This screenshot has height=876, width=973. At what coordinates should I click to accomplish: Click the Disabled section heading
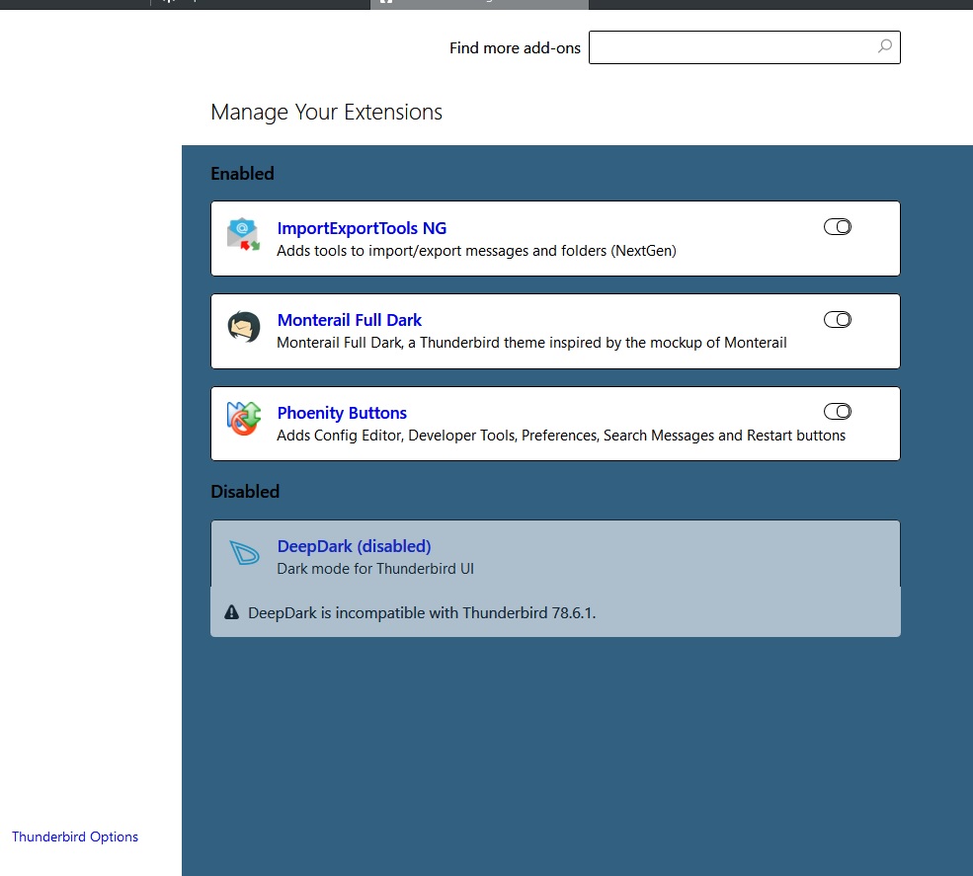pyautogui.click(x=245, y=492)
